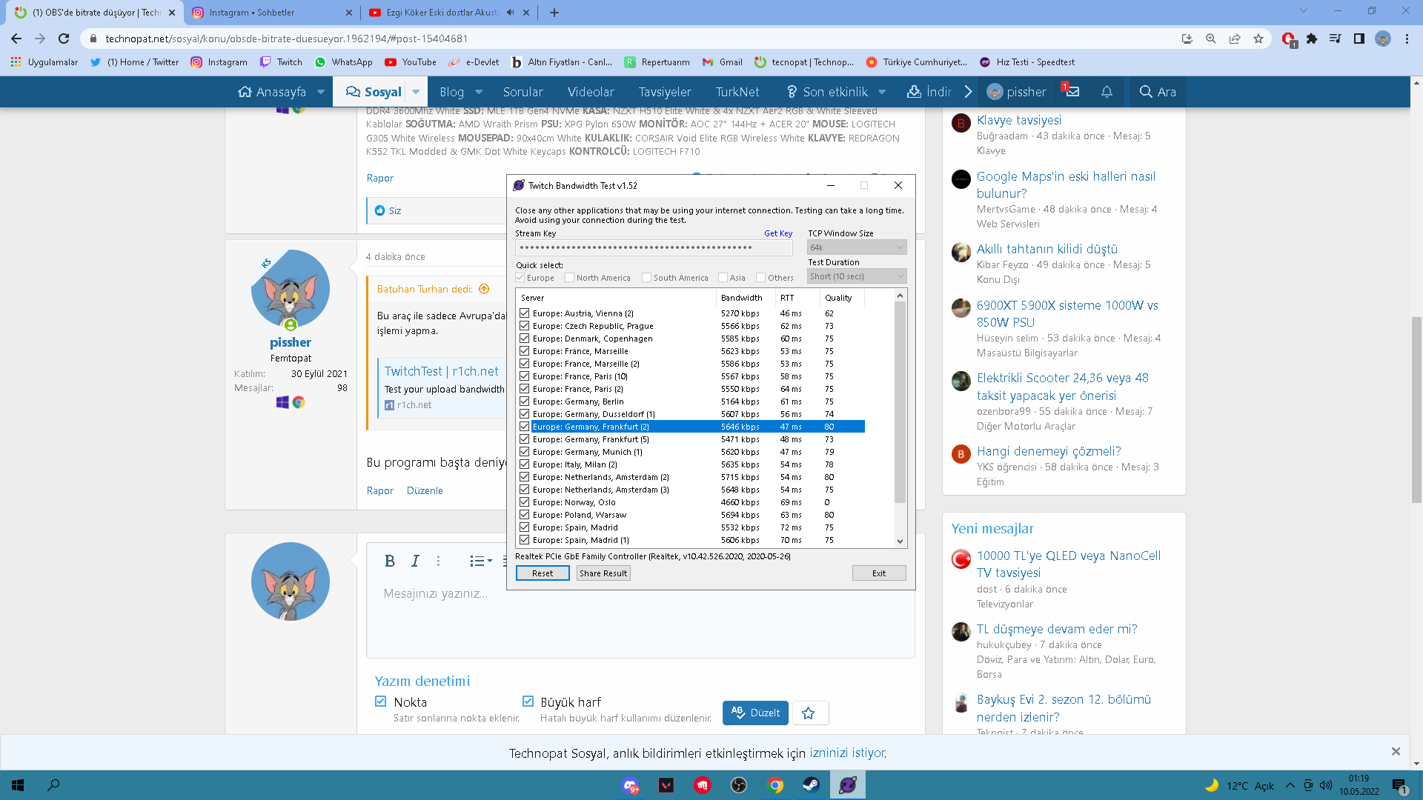Uncheck the Europe: Norway, Oslo server
This screenshot has height=800, width=1423.
[x=525, y=502]
